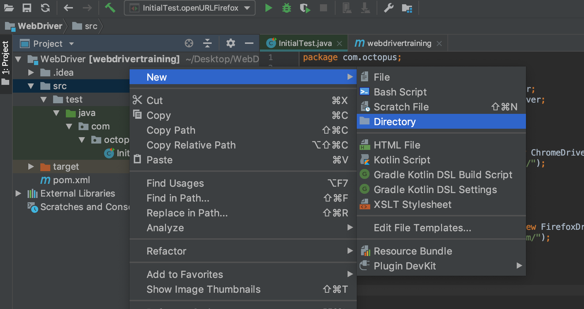
Task: Open Project panel gear options
Action: coord(231,43)
